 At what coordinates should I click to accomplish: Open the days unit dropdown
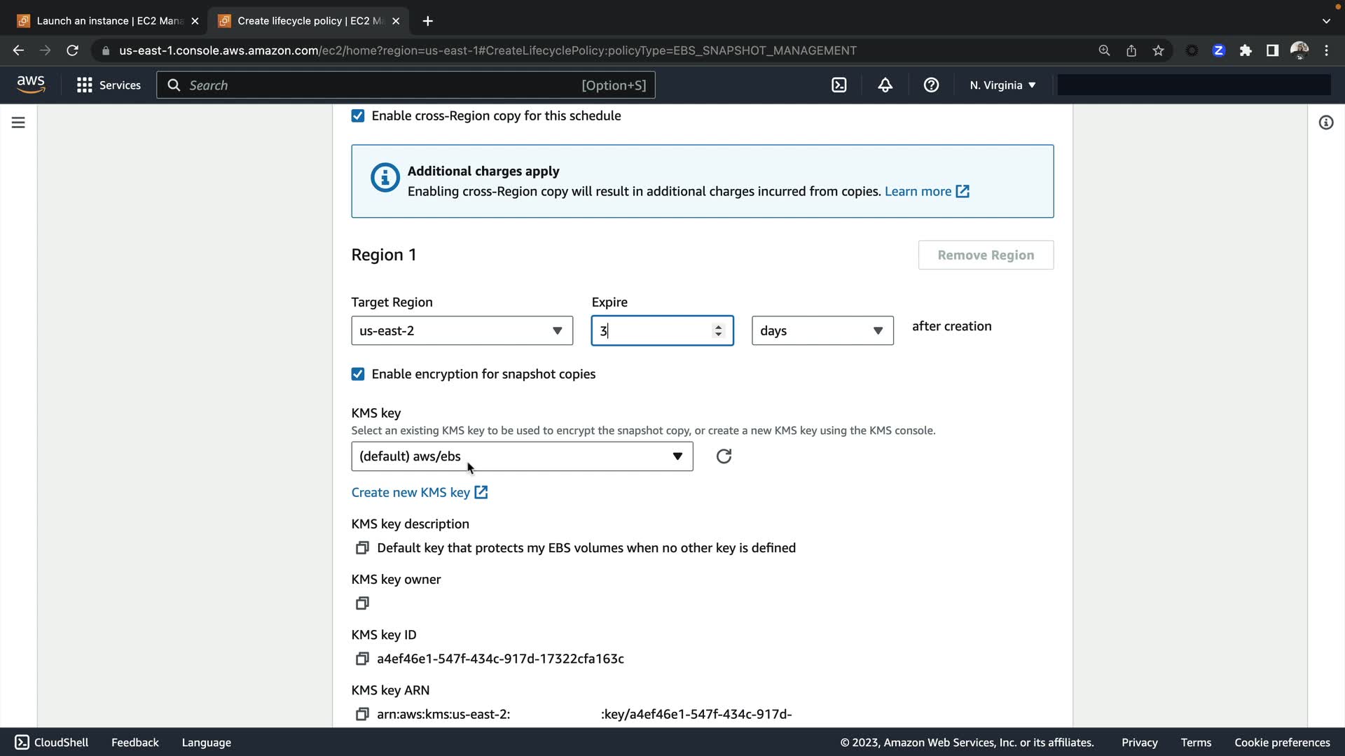click(822, 330)
